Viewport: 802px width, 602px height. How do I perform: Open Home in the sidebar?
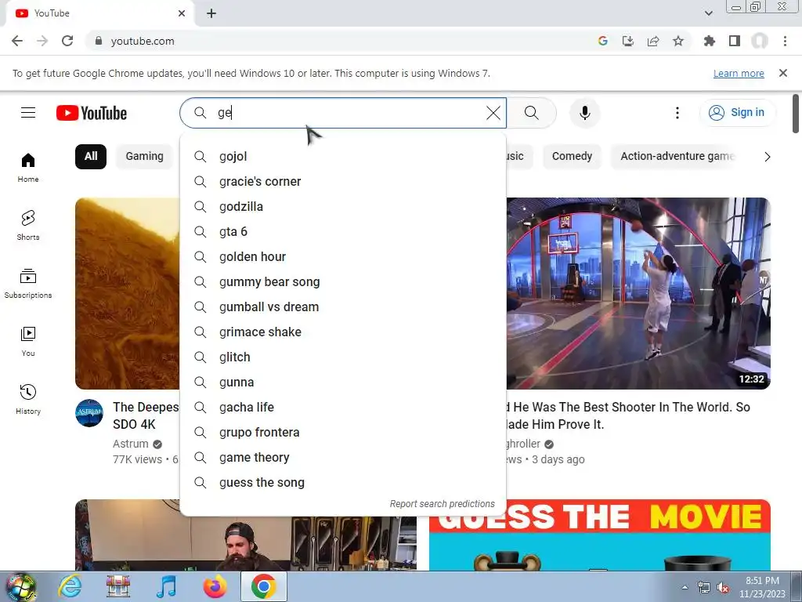pyautogui.click(x=28, y=168)
